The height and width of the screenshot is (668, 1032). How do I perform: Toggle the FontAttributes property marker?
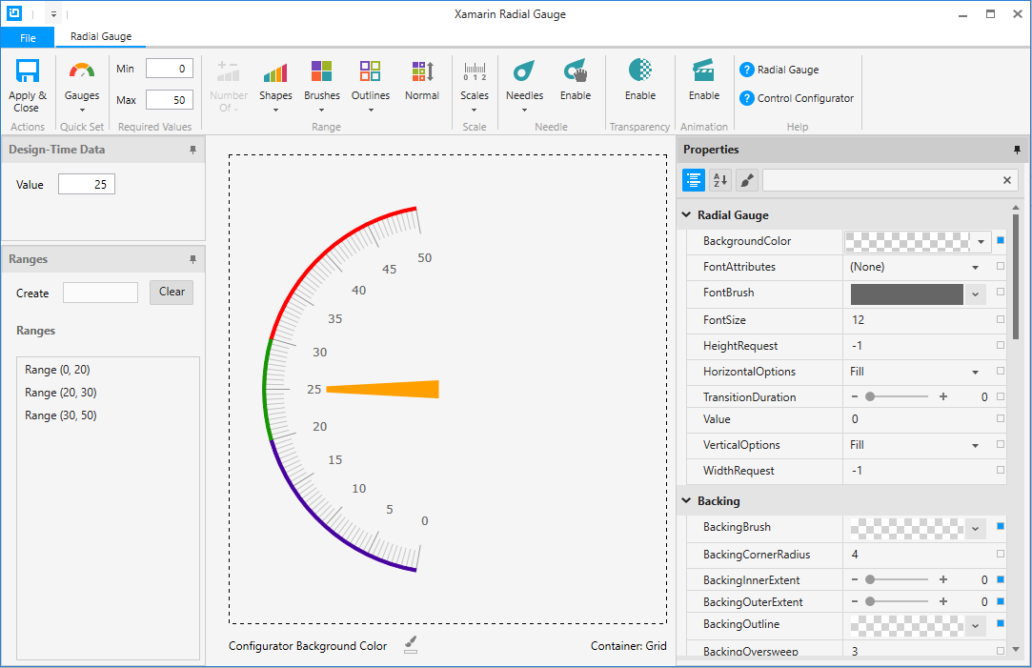pos(1001,267)
